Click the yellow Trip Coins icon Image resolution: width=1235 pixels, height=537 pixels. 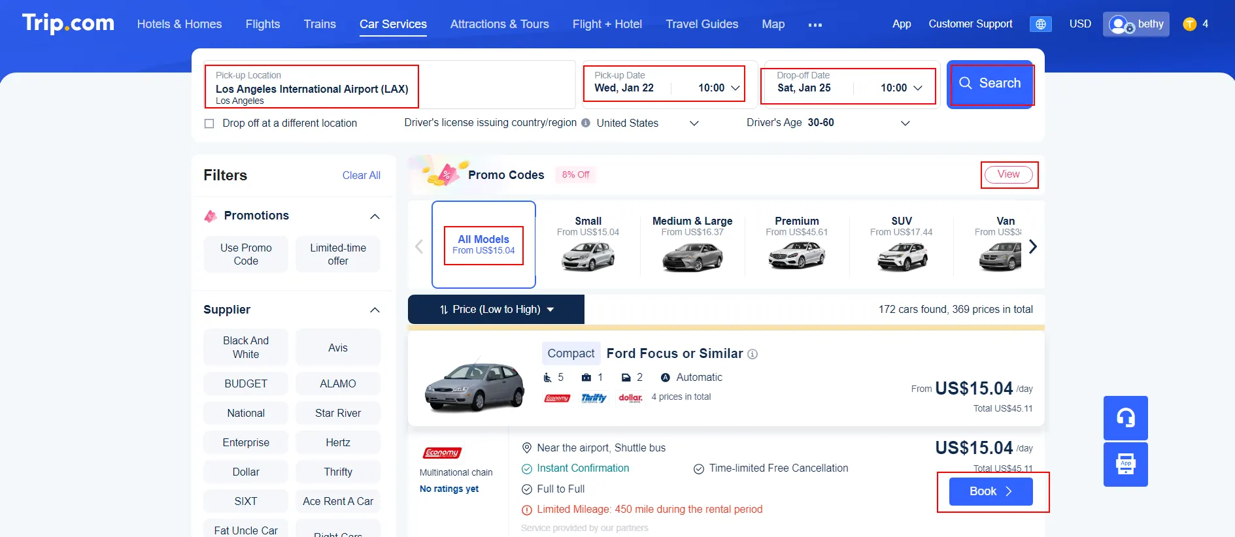(x=1189, y=24)
